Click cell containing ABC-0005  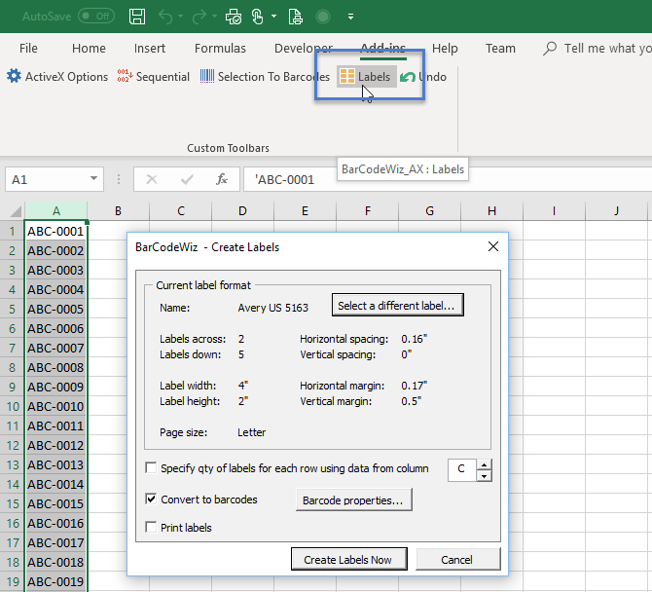[55, 309]
